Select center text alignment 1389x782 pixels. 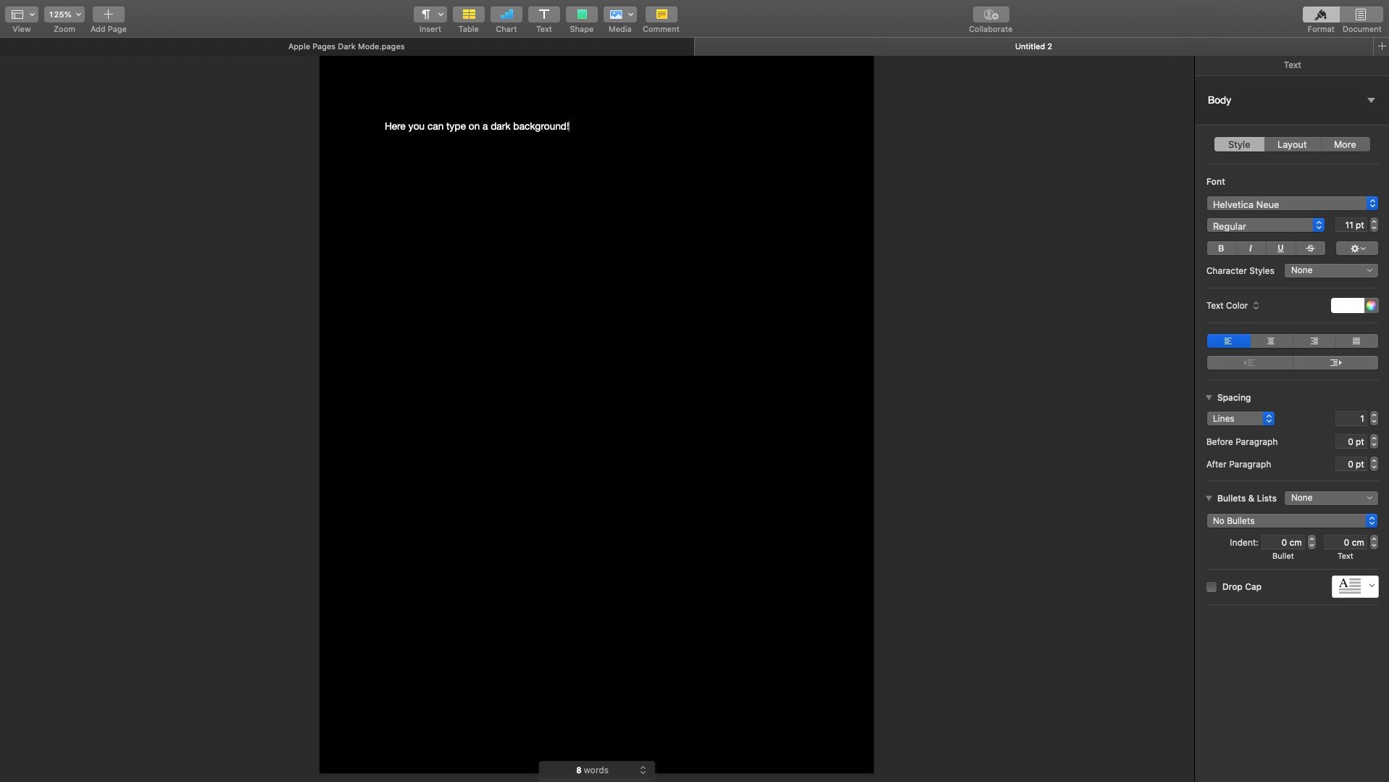coord(1270,341)
